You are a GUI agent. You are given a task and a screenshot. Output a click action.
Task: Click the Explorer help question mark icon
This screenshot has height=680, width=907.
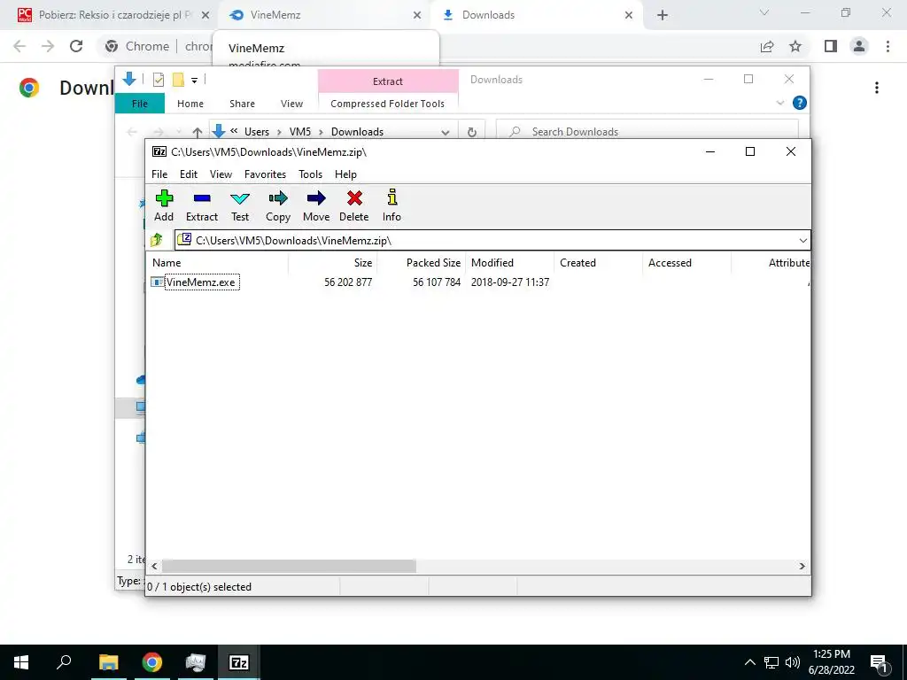(800, 103)
